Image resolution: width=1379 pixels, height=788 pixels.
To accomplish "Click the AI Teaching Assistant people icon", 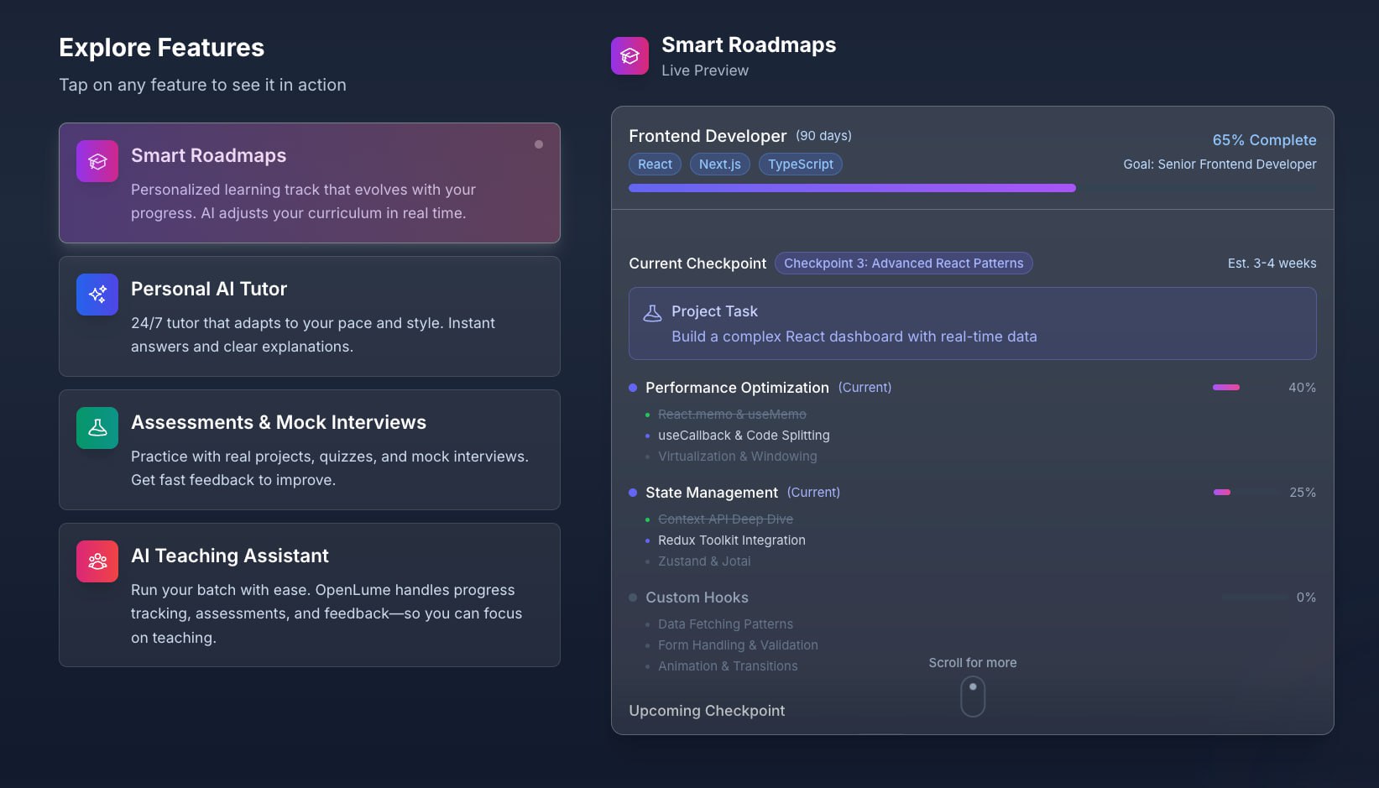I will (x=97, y=561).
